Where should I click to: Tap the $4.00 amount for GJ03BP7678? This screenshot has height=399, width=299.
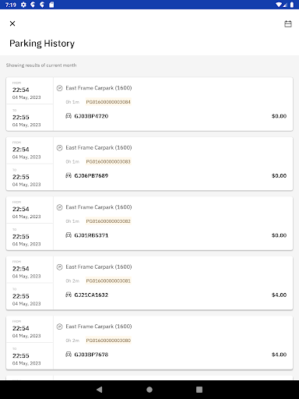pyautogui.click(x=279, y=355)
